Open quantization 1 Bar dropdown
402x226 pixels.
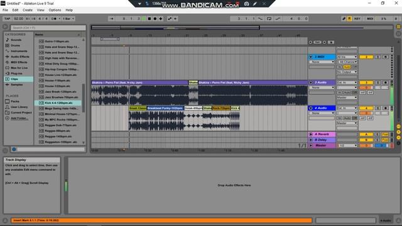click(68, 19)
